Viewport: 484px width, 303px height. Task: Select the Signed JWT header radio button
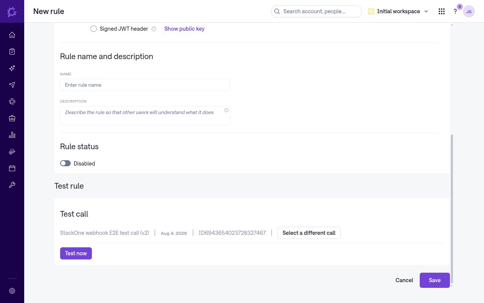pyautogui.click(x=94, y=29)
